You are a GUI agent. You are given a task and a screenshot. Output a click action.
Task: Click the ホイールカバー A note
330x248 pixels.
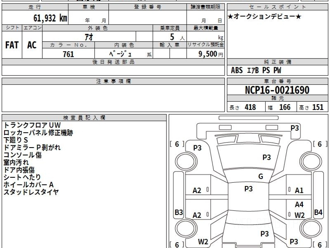[28, 185]
